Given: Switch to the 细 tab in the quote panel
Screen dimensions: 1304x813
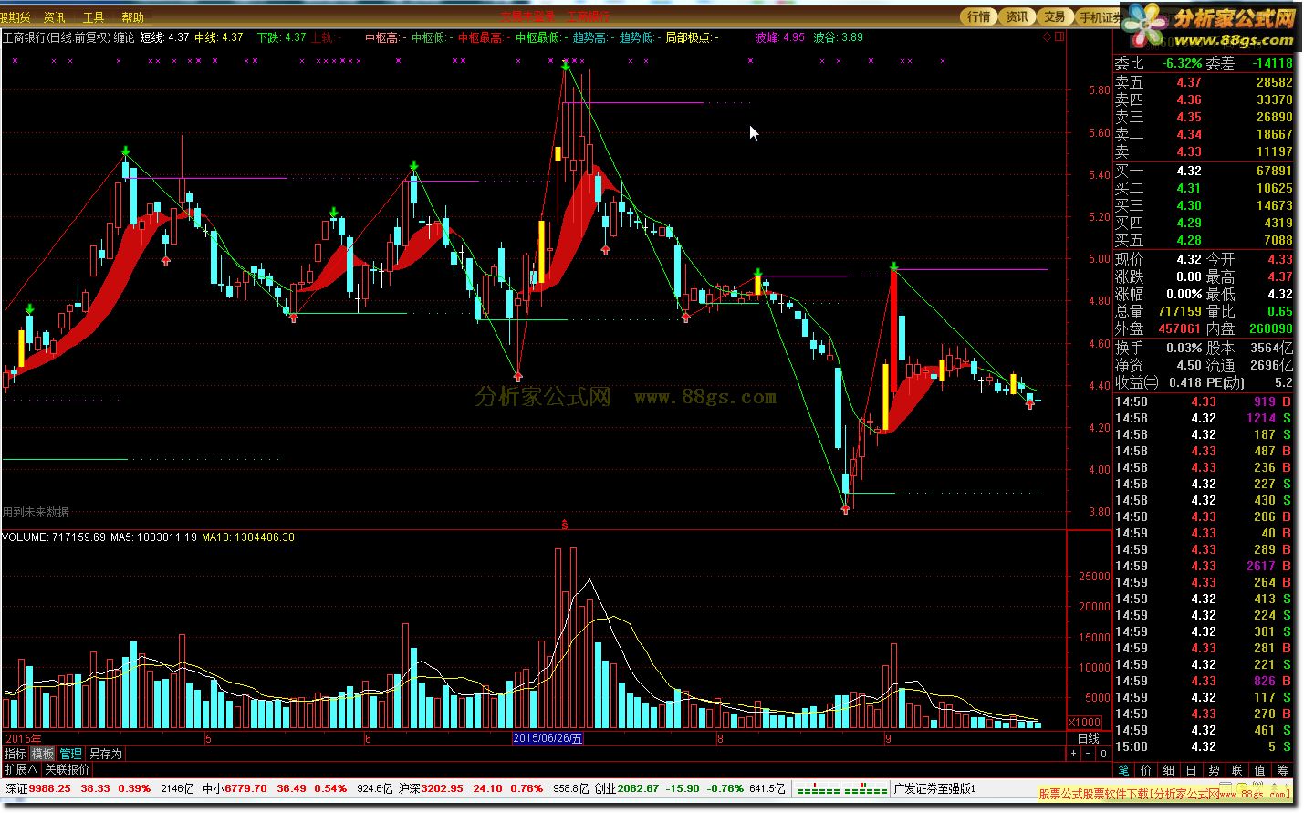Looking at the screenshot, I should pyautogui.click(x=1169, y=771).
